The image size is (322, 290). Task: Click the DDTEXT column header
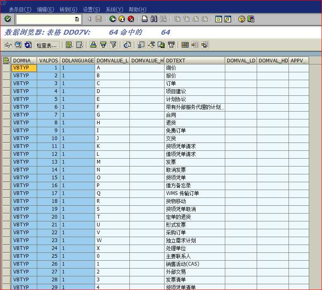[195, 61]
